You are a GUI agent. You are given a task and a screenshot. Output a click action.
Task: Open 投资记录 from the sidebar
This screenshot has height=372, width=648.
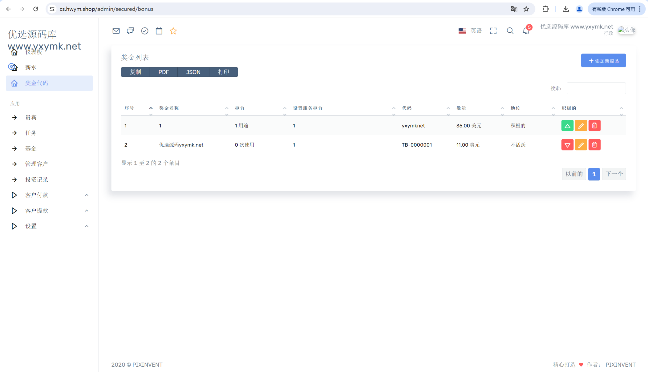36,180
